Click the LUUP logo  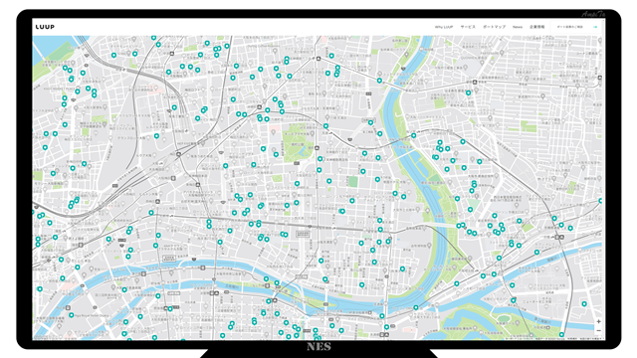point(45,27)
